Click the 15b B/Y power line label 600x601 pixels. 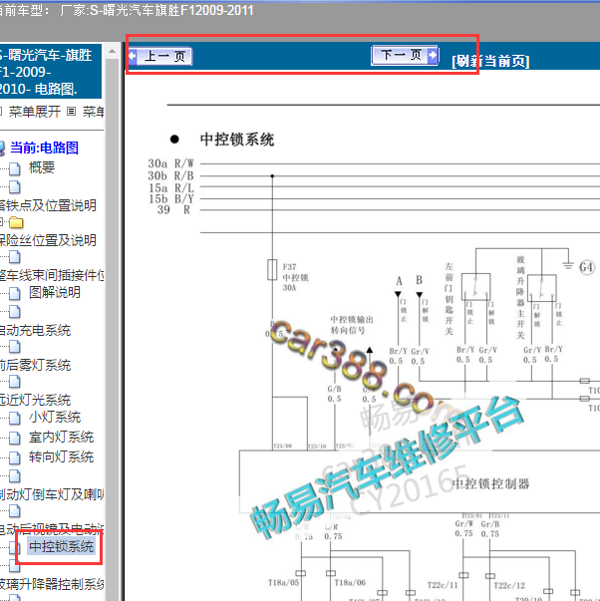pyautogui.click(x=171, y=198)
